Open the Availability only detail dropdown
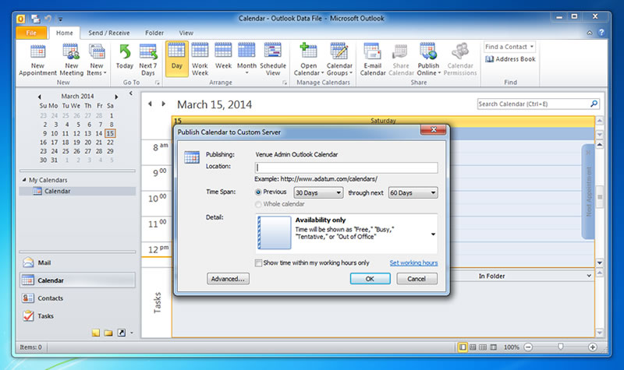 [x=433, y=234]
